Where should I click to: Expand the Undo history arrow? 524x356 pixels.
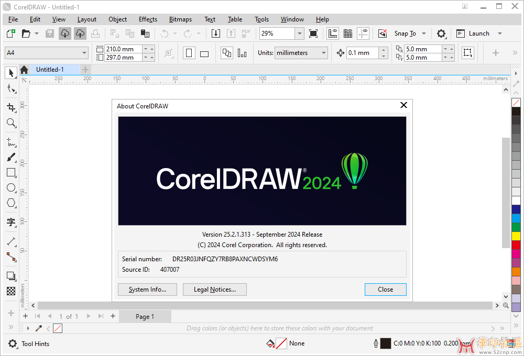click(x=175, y=34)
